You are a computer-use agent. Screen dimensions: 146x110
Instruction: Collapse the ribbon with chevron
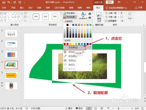point(144,25)
